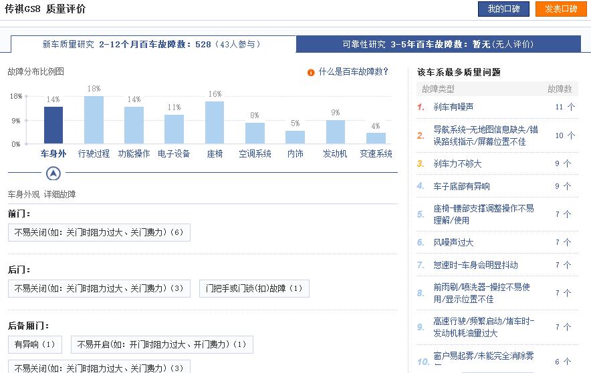
Task: Click 不易开启 开门费力 (1) tag
Action: pyautogui.click(x=162, y=344)
